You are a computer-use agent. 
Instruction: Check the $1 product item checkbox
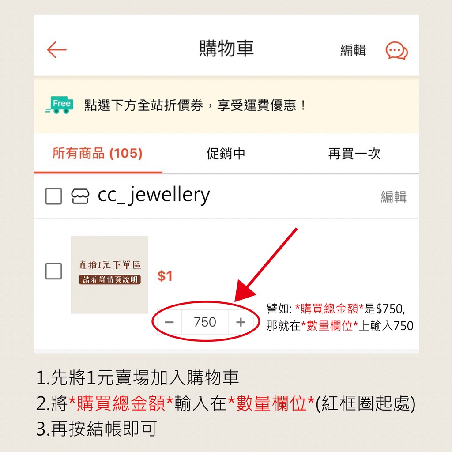pos(53,271)
